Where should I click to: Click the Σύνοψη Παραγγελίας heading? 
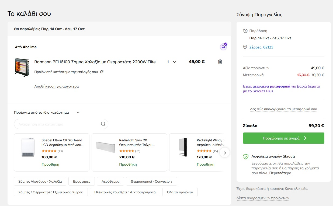pyautogui.click(x=259, y=15)
